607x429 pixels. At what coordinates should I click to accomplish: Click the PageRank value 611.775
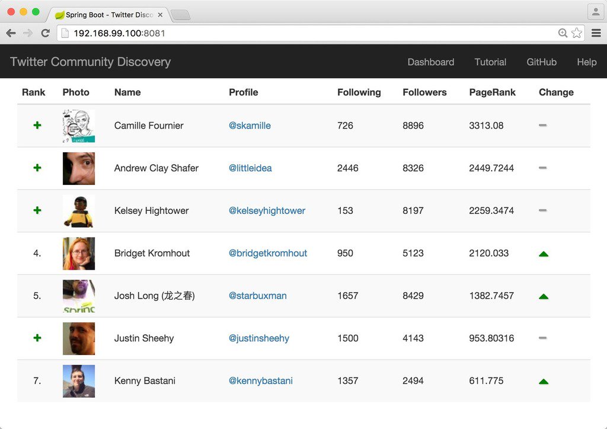[486, 380]
